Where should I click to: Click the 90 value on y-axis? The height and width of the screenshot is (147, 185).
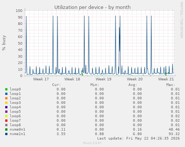coord(20,17)
